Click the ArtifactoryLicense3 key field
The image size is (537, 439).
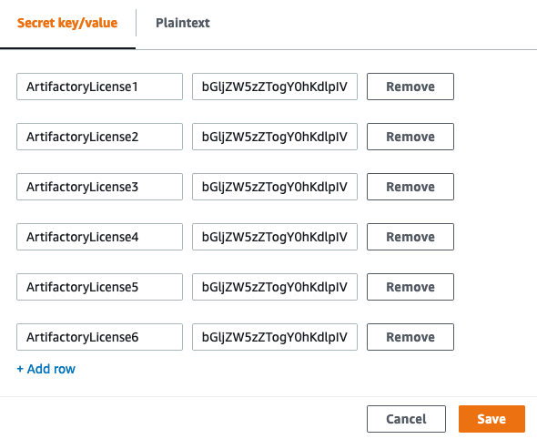tap(99, 187)
